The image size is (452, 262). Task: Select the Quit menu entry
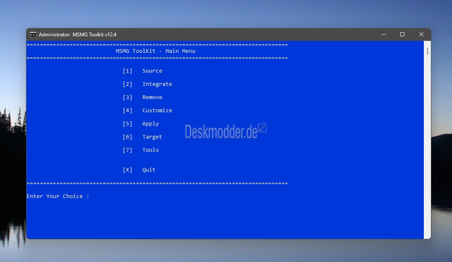[x=149, y=170]
